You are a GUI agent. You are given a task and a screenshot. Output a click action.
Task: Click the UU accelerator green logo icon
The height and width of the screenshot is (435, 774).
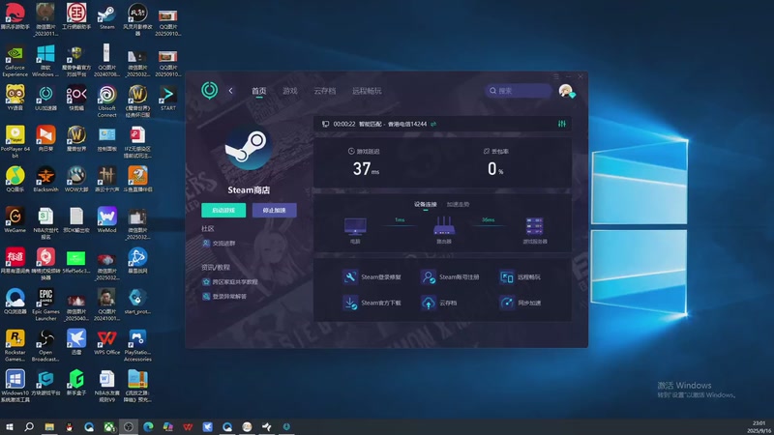(209, 90)
